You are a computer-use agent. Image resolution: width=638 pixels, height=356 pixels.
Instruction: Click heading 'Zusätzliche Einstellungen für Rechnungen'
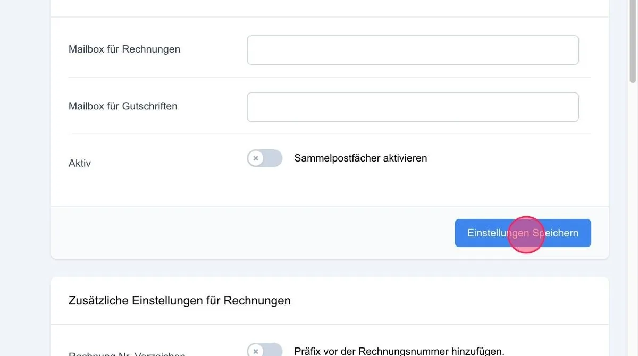(180, 301)
